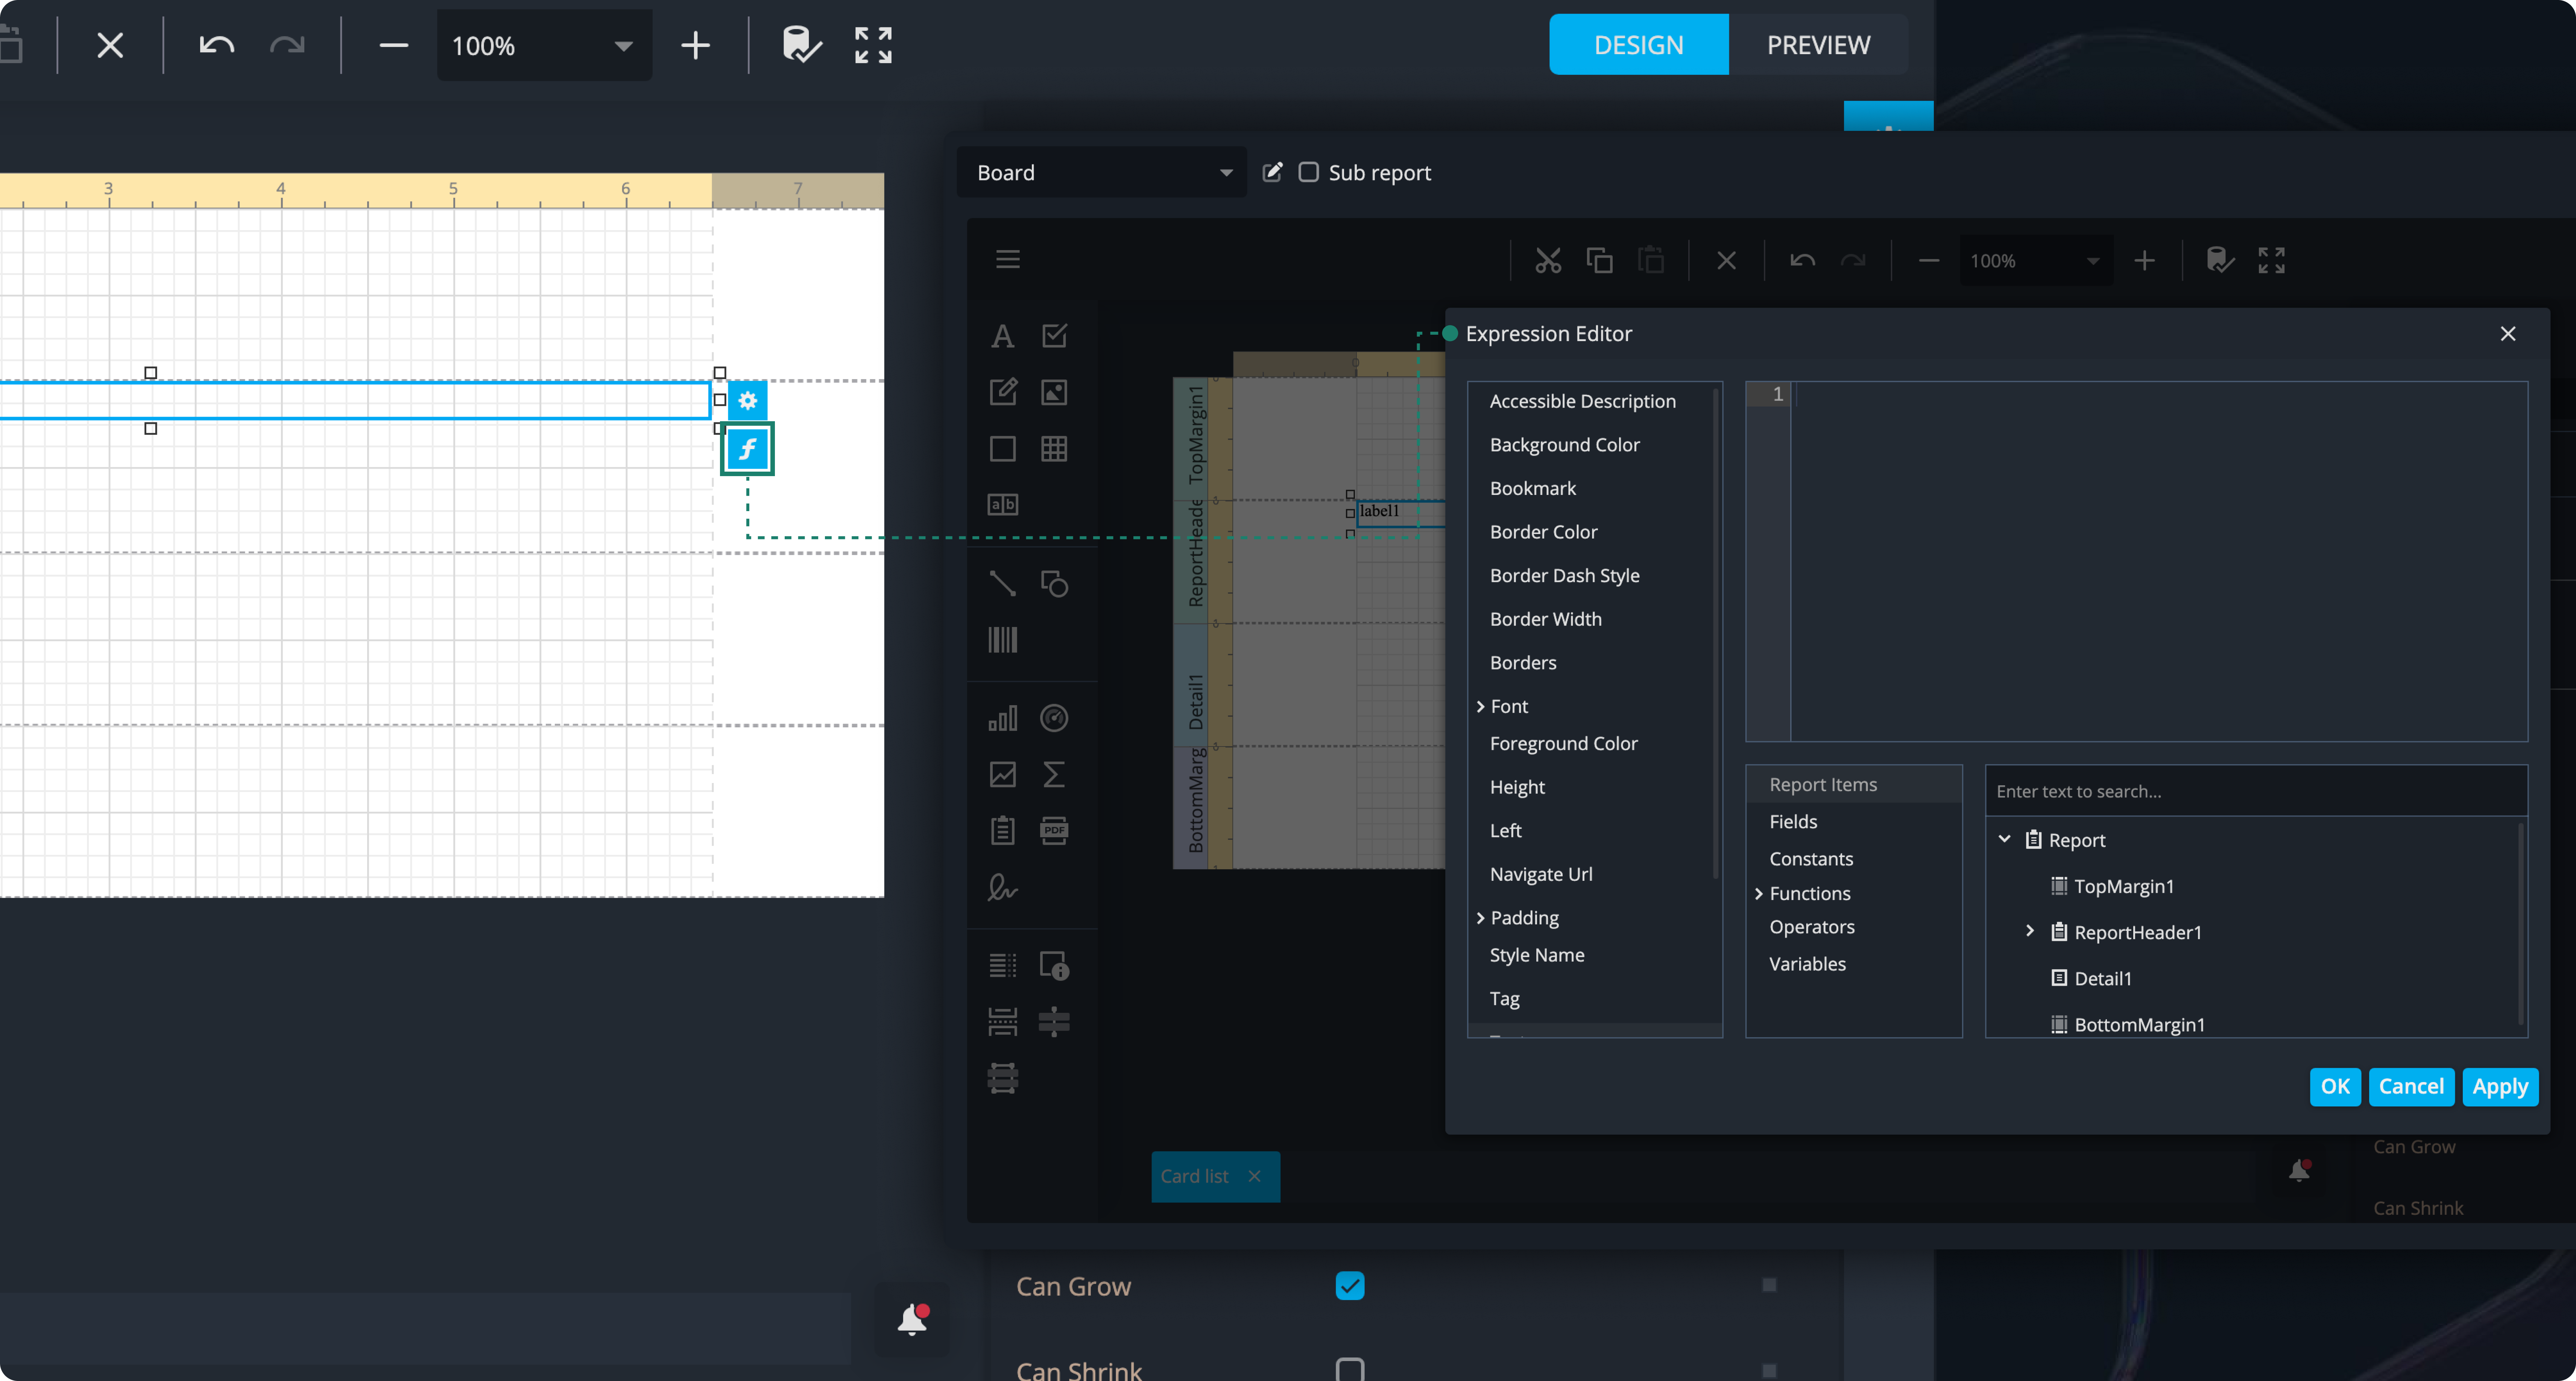
Task: Click Cancel in Expression Editor
Action: 2410,1086
